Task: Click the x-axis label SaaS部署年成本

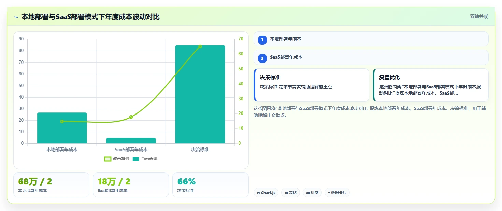Action: tap(131, 150)
